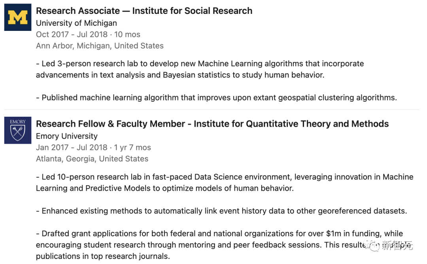The height and width of the screenshot is (264, 427).
Task: Click the georeferenced datasets bullet
Action: 221,211
